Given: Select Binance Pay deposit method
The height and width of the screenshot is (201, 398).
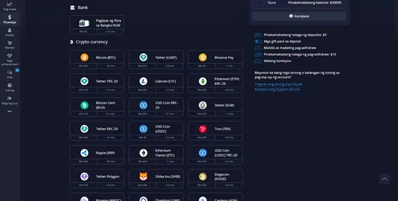Looking at the screenshot, I should tap(215, 59).
